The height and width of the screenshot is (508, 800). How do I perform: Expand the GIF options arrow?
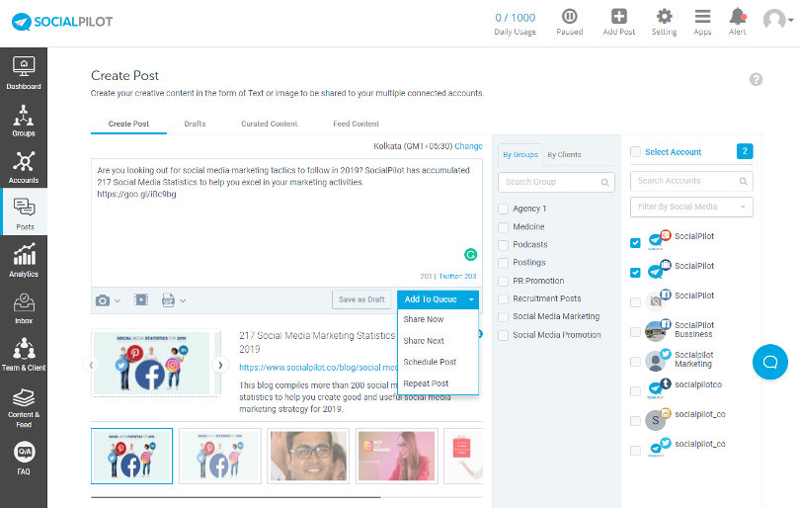tap(183, 300)
